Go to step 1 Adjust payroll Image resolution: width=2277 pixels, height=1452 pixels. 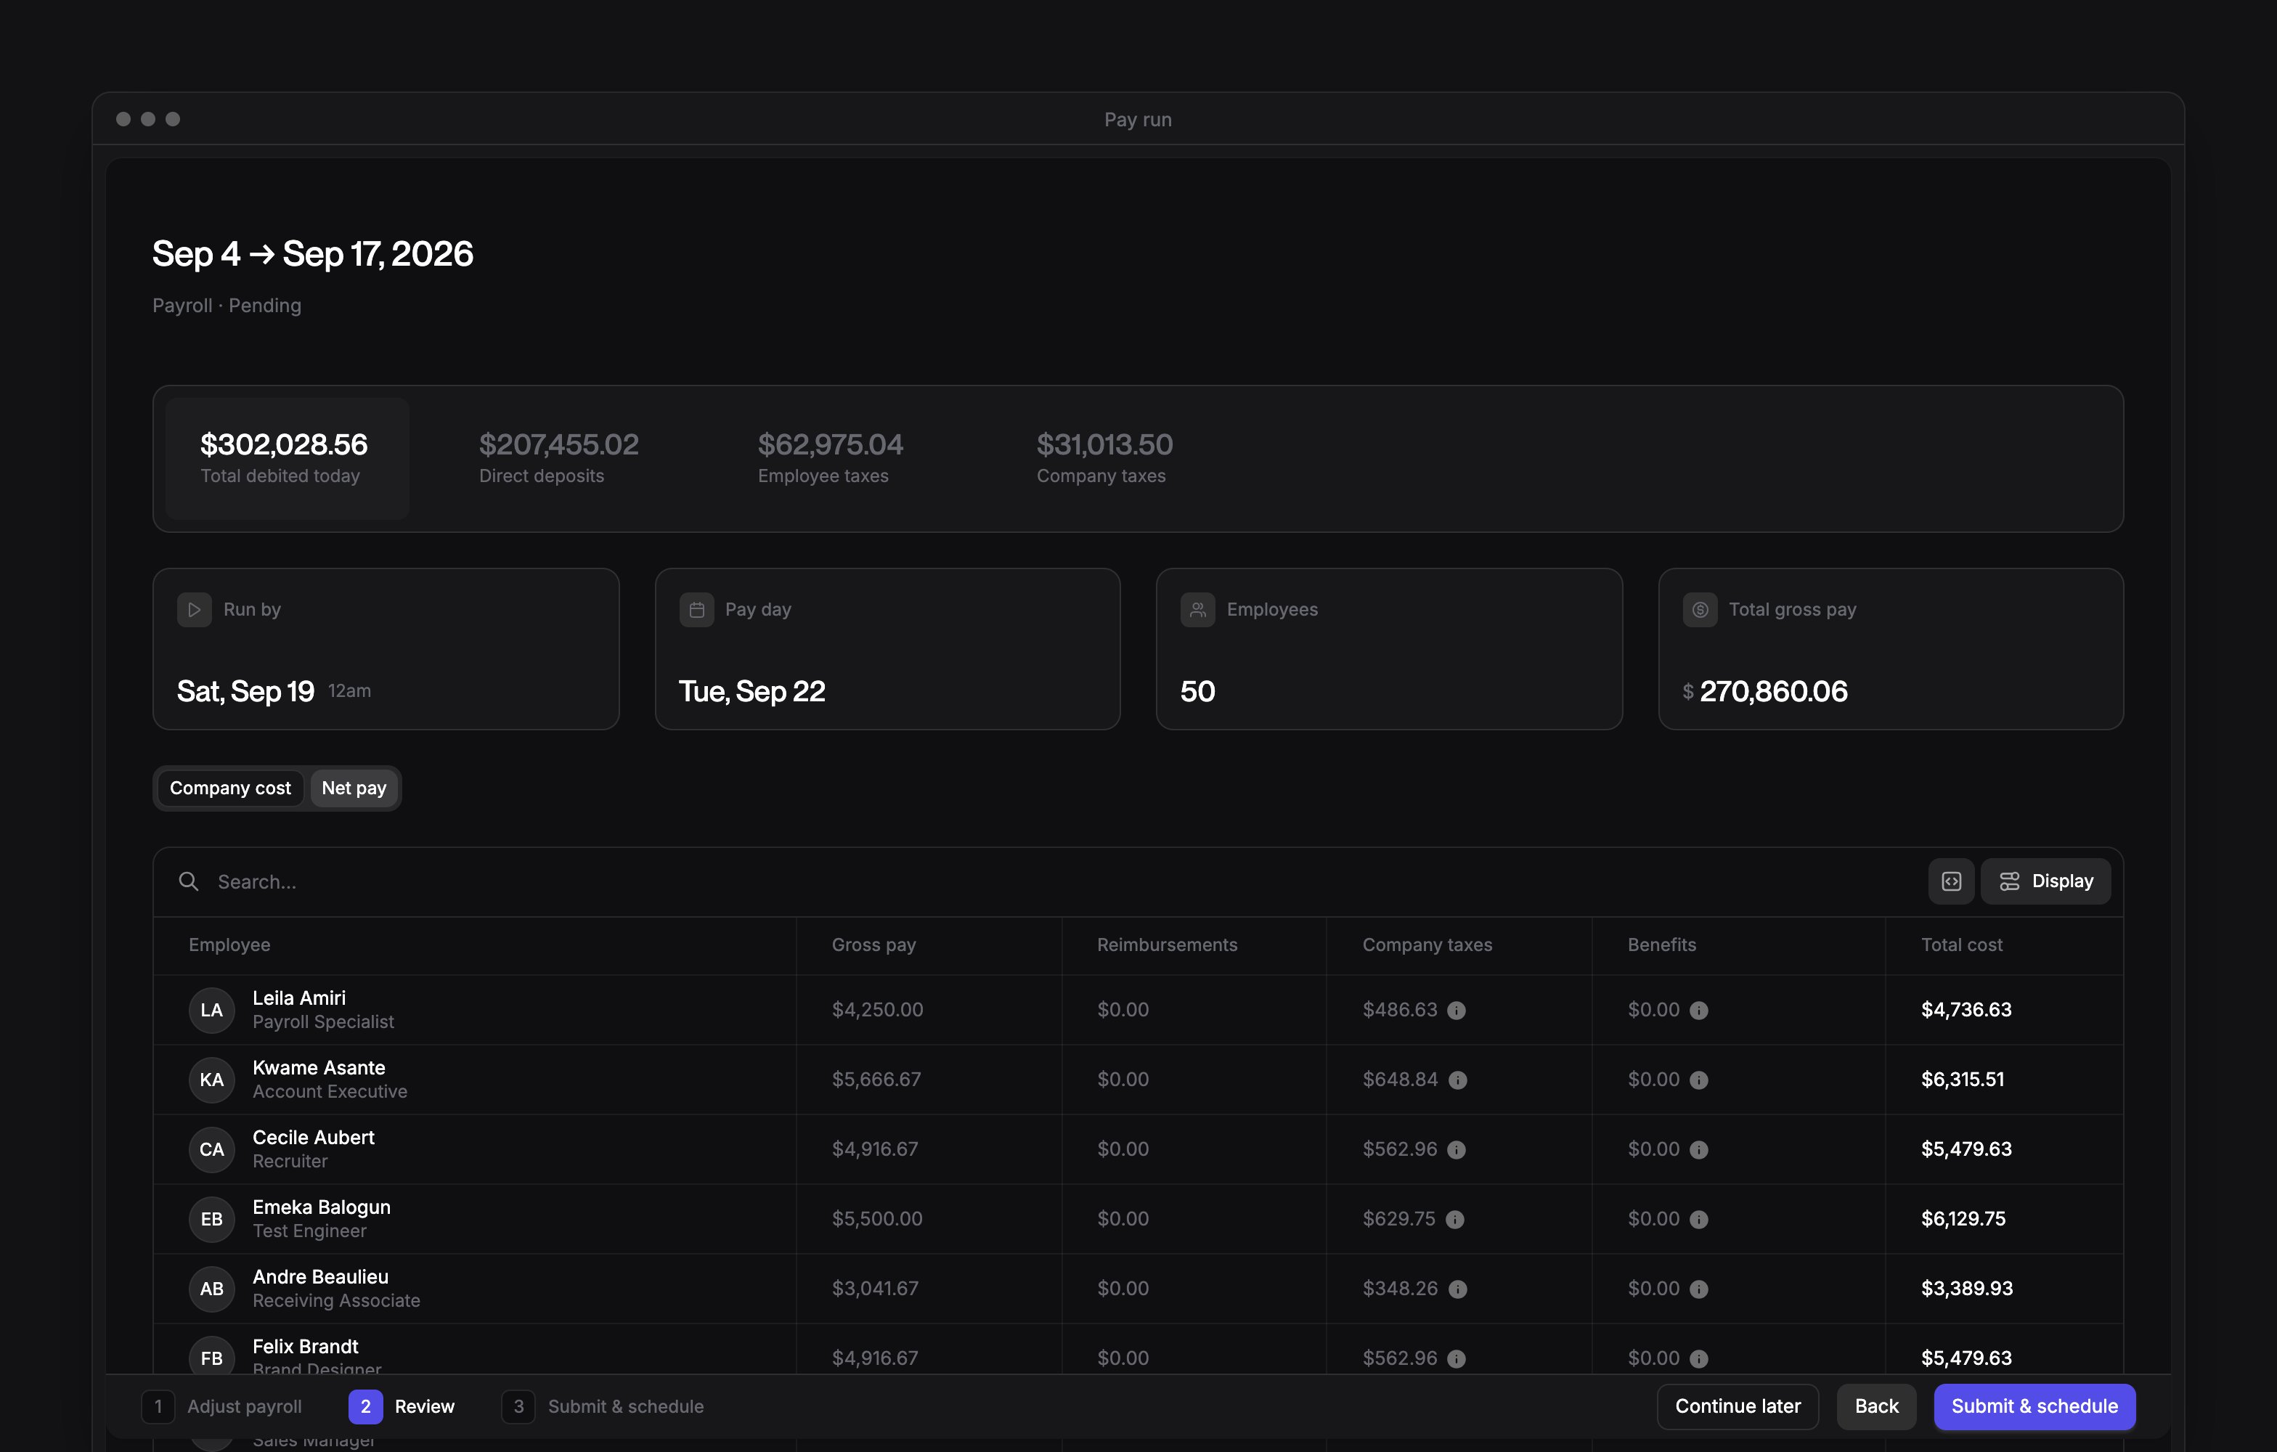point(222,1407)
